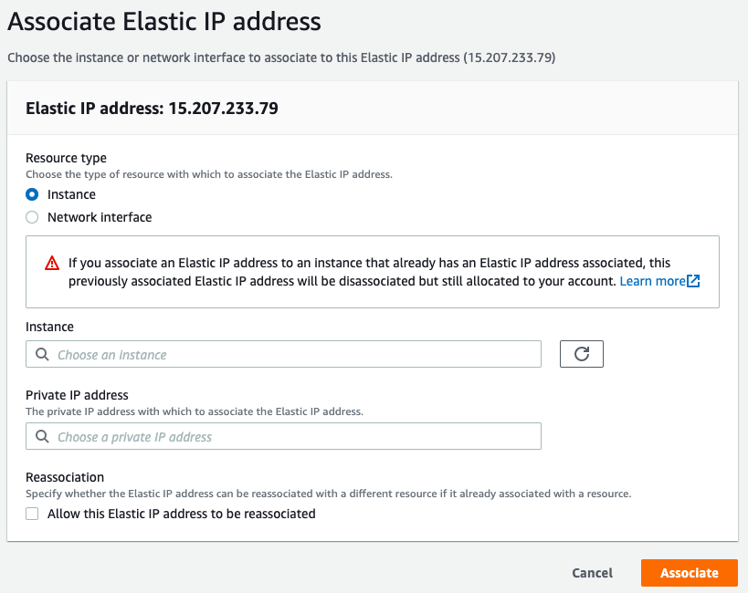The width and height of the screenshot is (748, 593).
Task: Click the reassociation checkbox label text
Action: (181, 514)
